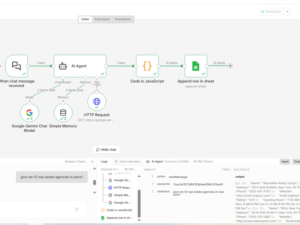Click the logs scrollbar up arrow
This screenshot has height=225, width=300.
coord(139,176)
